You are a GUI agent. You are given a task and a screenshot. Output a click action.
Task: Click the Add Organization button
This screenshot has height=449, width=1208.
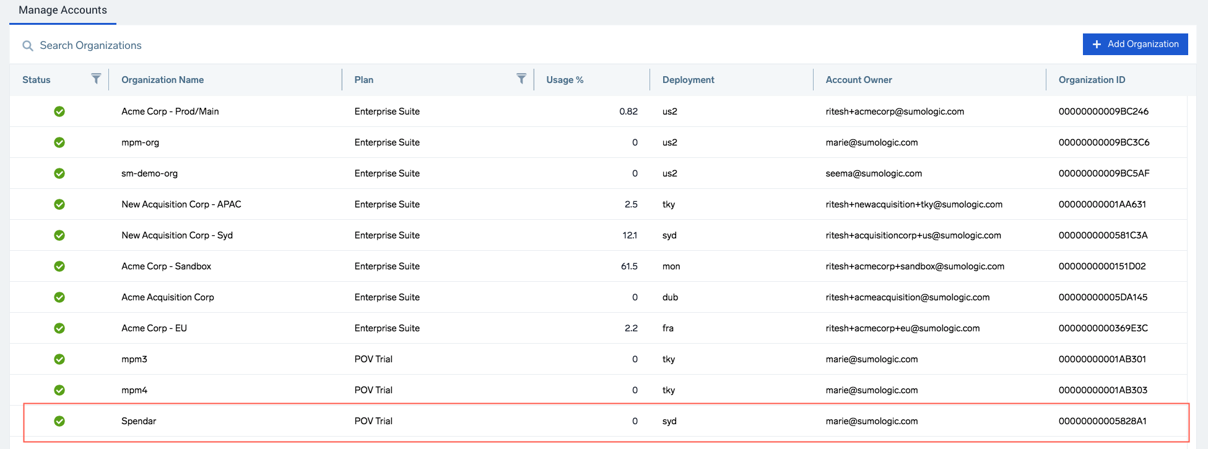pos(1135,44)
